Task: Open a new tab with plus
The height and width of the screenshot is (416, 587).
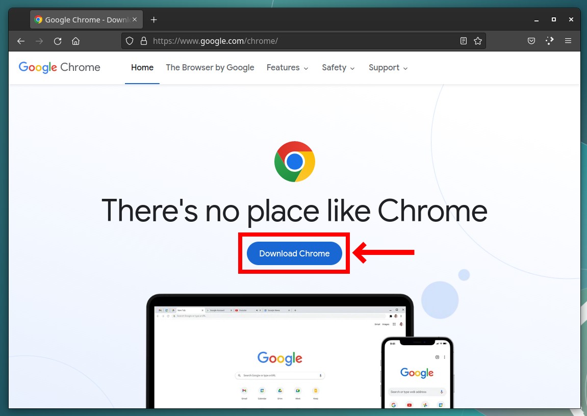Action: (154, 20)
